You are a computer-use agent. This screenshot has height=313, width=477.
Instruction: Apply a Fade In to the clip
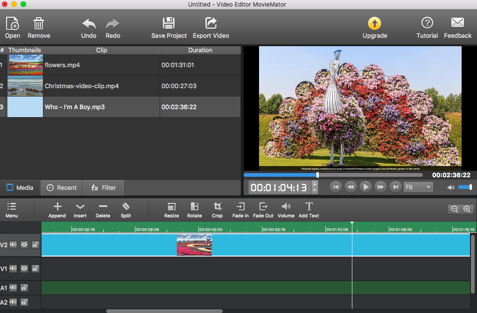pos(240,210)
